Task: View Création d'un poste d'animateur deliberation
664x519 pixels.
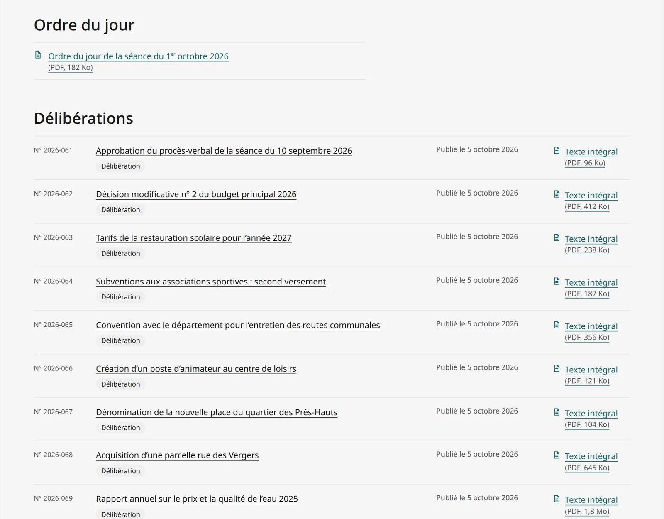Action: point(196,369)
